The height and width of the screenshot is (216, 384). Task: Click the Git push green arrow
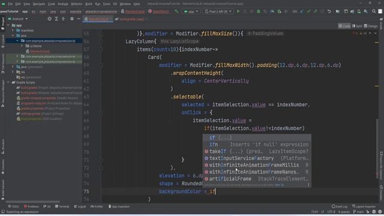click(316, 11)
